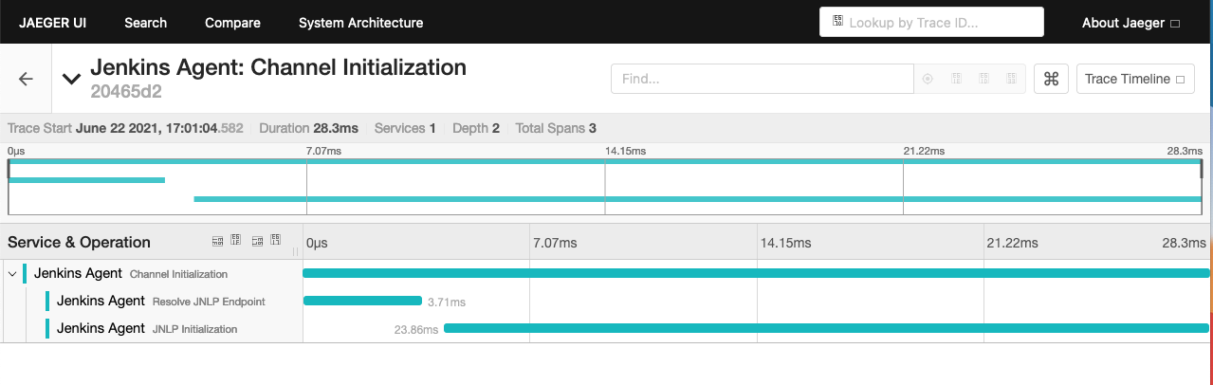1213x385 pixels.
Task: Click previous search result icon
Action: pyautogui.click(x=956, y=79)
